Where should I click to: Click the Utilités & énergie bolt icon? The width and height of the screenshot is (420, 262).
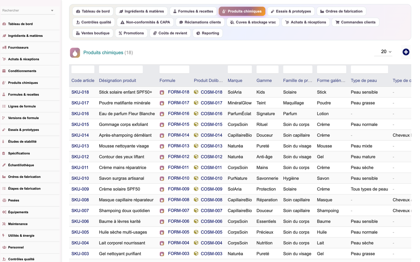4,236
